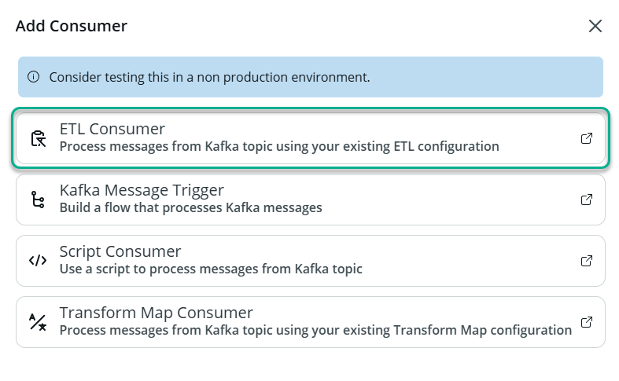Click the Kafka Message Trigger flow icon

click(x=38, y=200)
